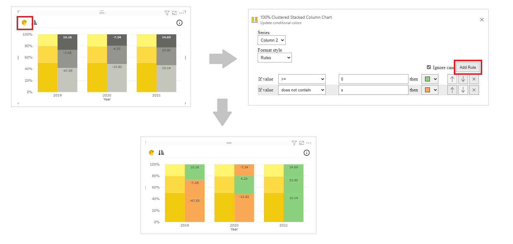Image resolution: width=513 pixels, height=244 pixels.
Task: Select the palette icon on the bottom visual
Action: pyautogui.click(x=151, y=153)
